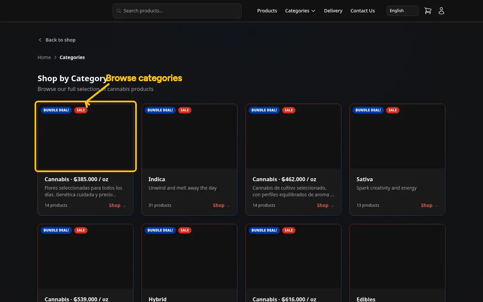Open the shopping cart icon

428,11
